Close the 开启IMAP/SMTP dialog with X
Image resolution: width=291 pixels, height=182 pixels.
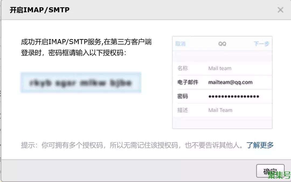tap(280, 10)
